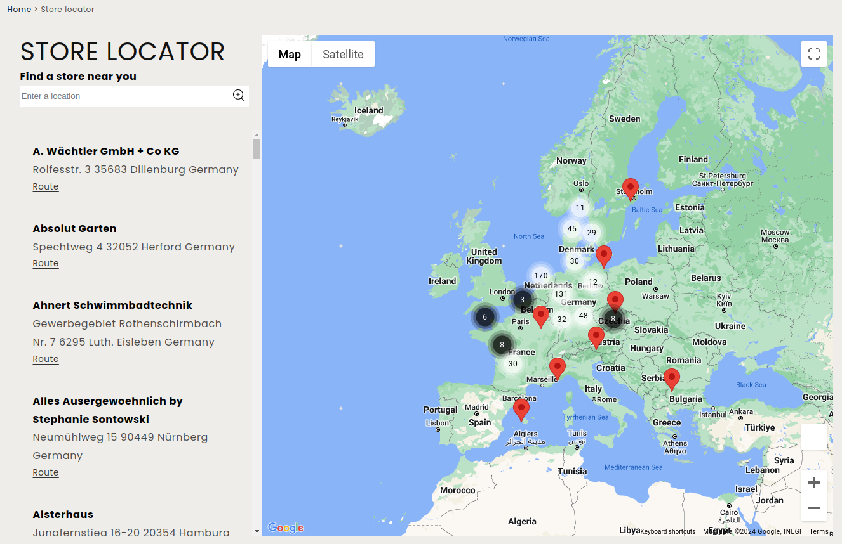Open dark cluster 8 over Czechia
Viewport: 842px width, 544px height.
point(613,319)
